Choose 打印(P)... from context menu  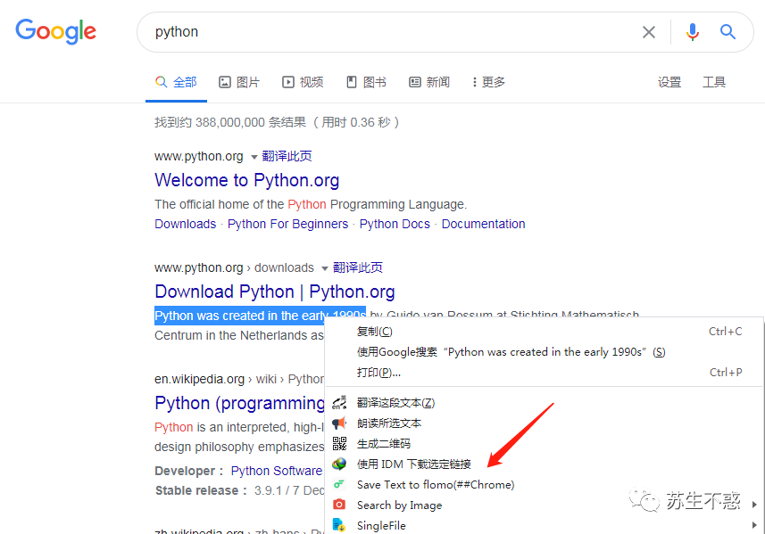(545, 373)
